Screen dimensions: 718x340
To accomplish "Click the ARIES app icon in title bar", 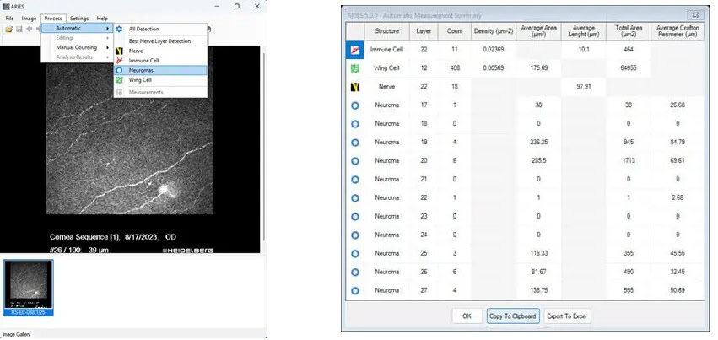I will click(x=6, y=7).
